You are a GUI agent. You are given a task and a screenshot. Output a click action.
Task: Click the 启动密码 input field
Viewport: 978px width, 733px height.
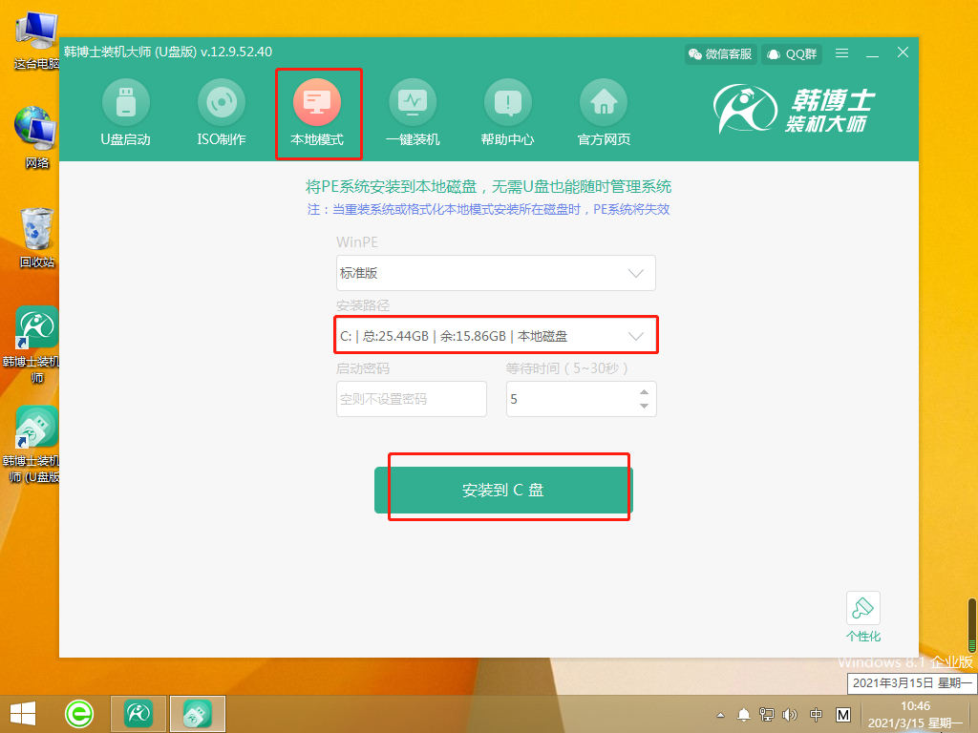pyautogui.click(x=411, y=399)
